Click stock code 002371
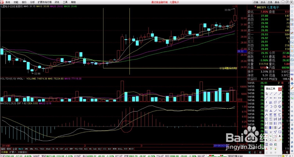This screenshot has height=157, width=294. (261, 7)
